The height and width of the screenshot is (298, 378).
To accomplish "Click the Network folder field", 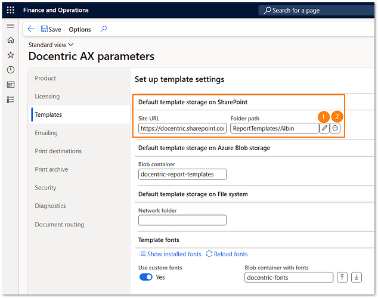I will click(182, 220).
